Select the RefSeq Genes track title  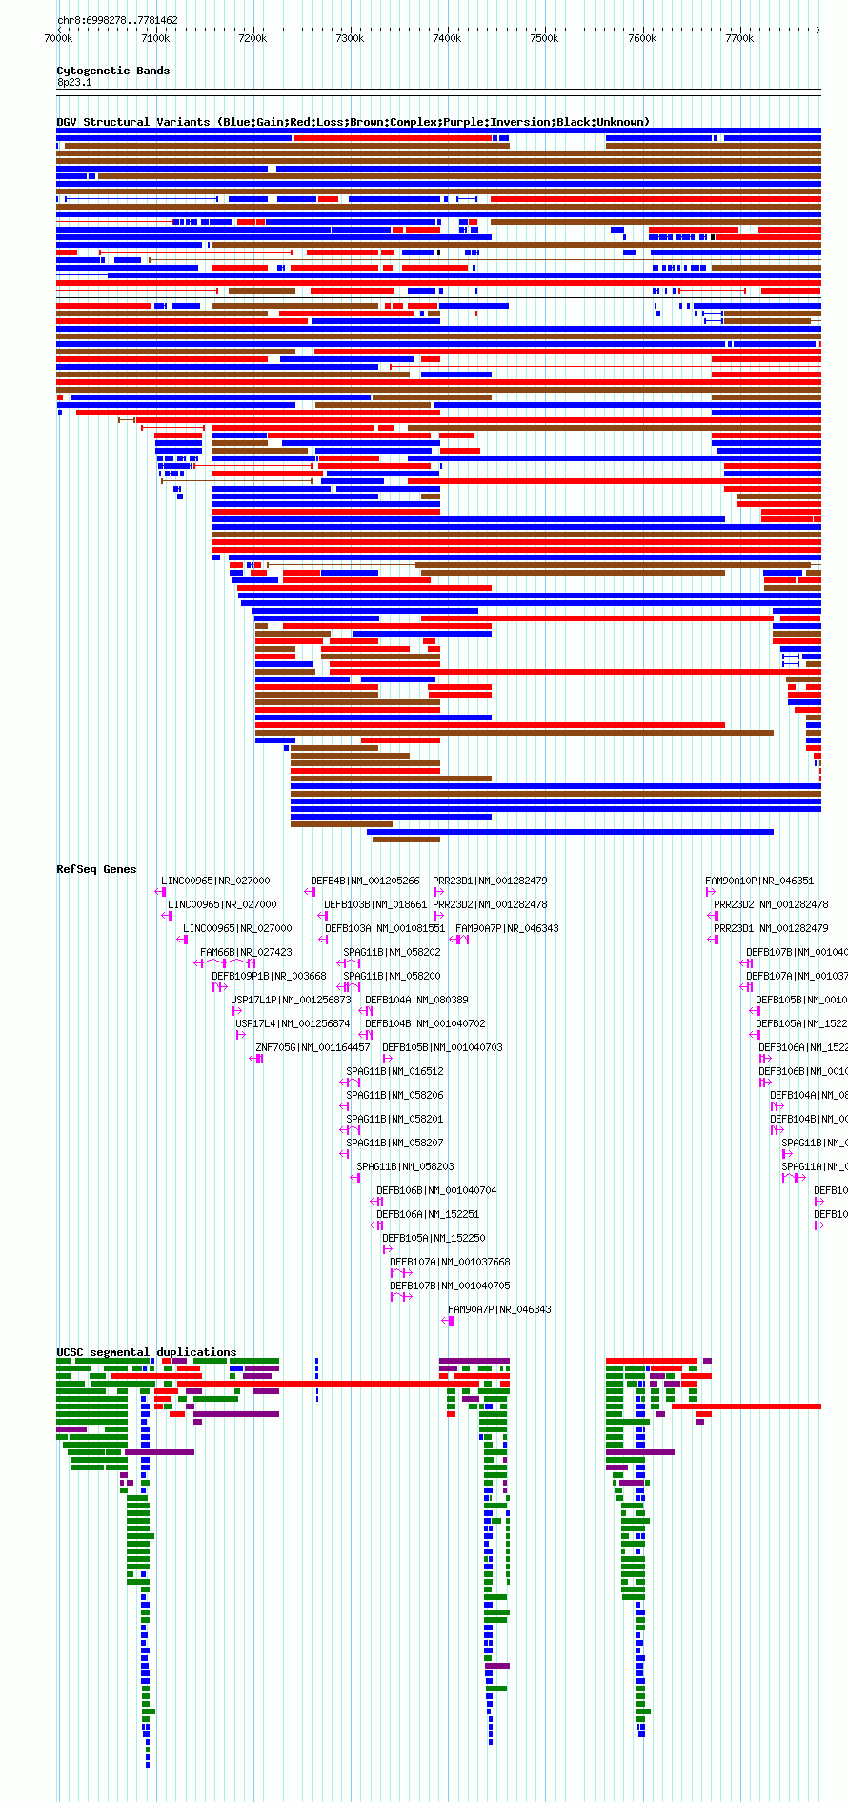(x=96, y=869)
